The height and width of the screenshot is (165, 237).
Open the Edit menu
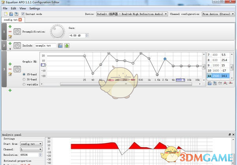pyautogui.click(x=13, y=8)
